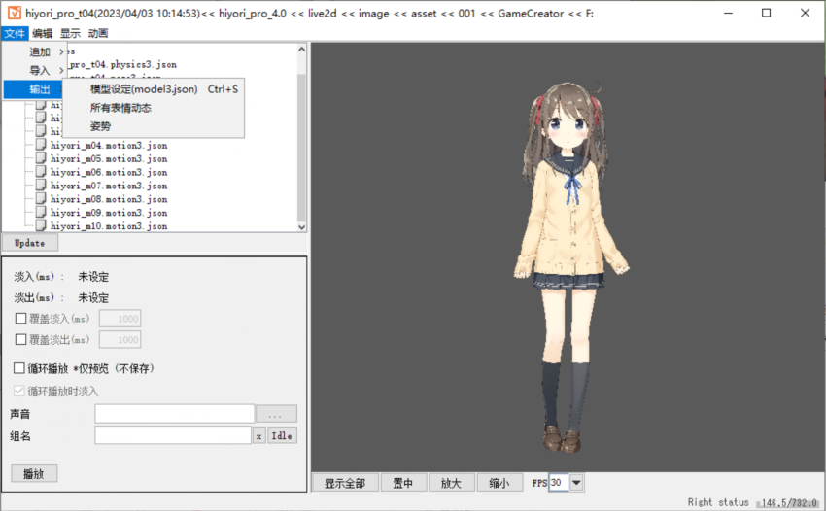This screenshot has height=511, width=826.
Task: Click the 组名 input field
Action: (x=173, y=435)
